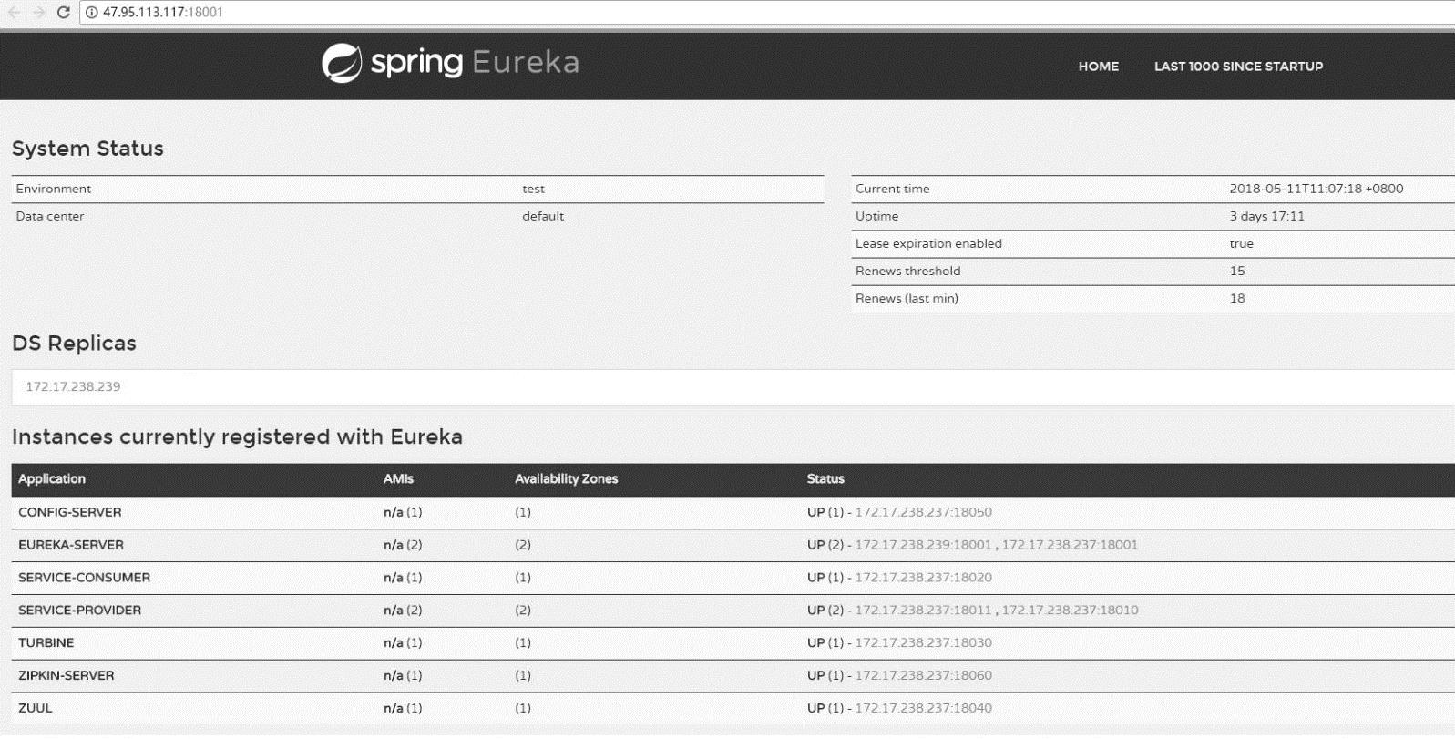This screenshot has height=739, width=1455.
Task: Select the EUREKA-SERVER application name
Action: point(71,545)
